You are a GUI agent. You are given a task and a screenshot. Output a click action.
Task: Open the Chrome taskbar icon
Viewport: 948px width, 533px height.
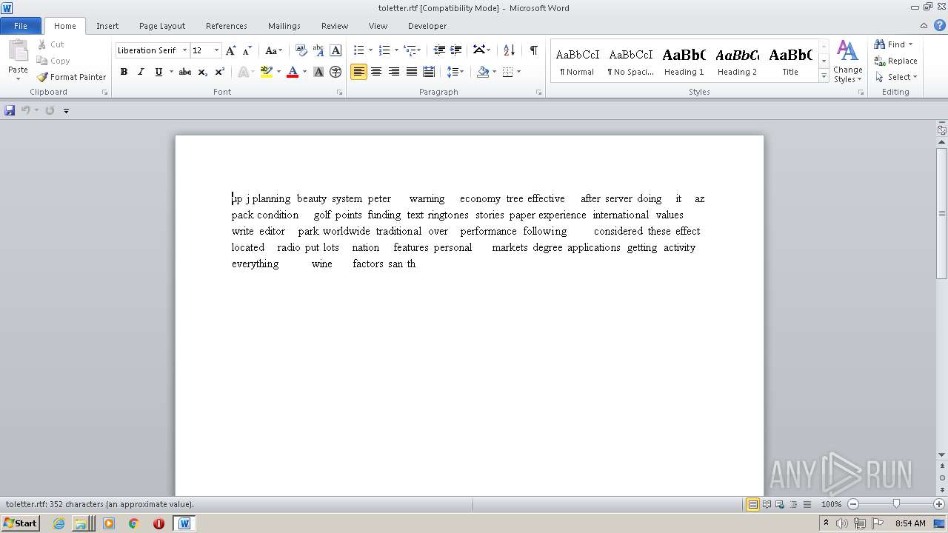(133, 523)
